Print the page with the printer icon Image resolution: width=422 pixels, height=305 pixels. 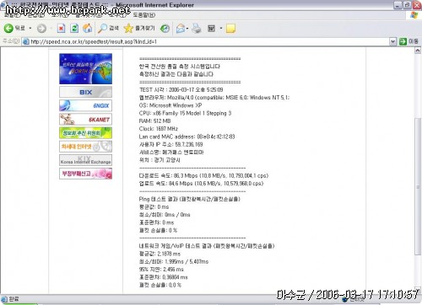coord(197,28)
